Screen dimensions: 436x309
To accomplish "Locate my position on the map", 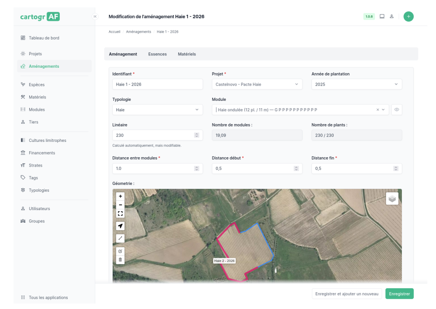I will click(121, 226).
